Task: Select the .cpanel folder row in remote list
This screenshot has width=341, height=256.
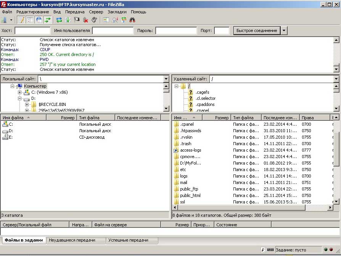Action: click(253, 124)
